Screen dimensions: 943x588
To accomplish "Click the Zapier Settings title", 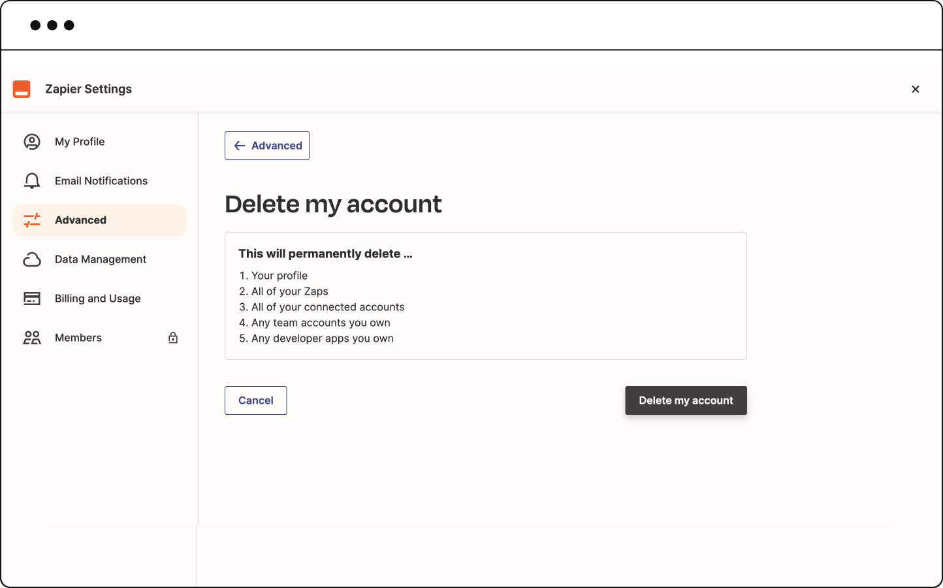I will 88,89.
